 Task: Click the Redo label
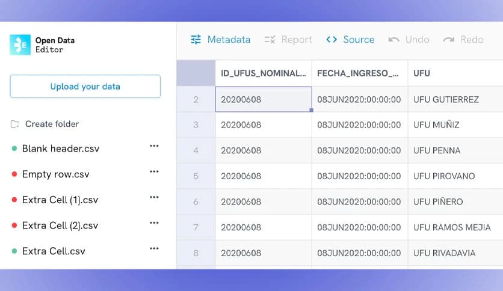tap(472, 40)
